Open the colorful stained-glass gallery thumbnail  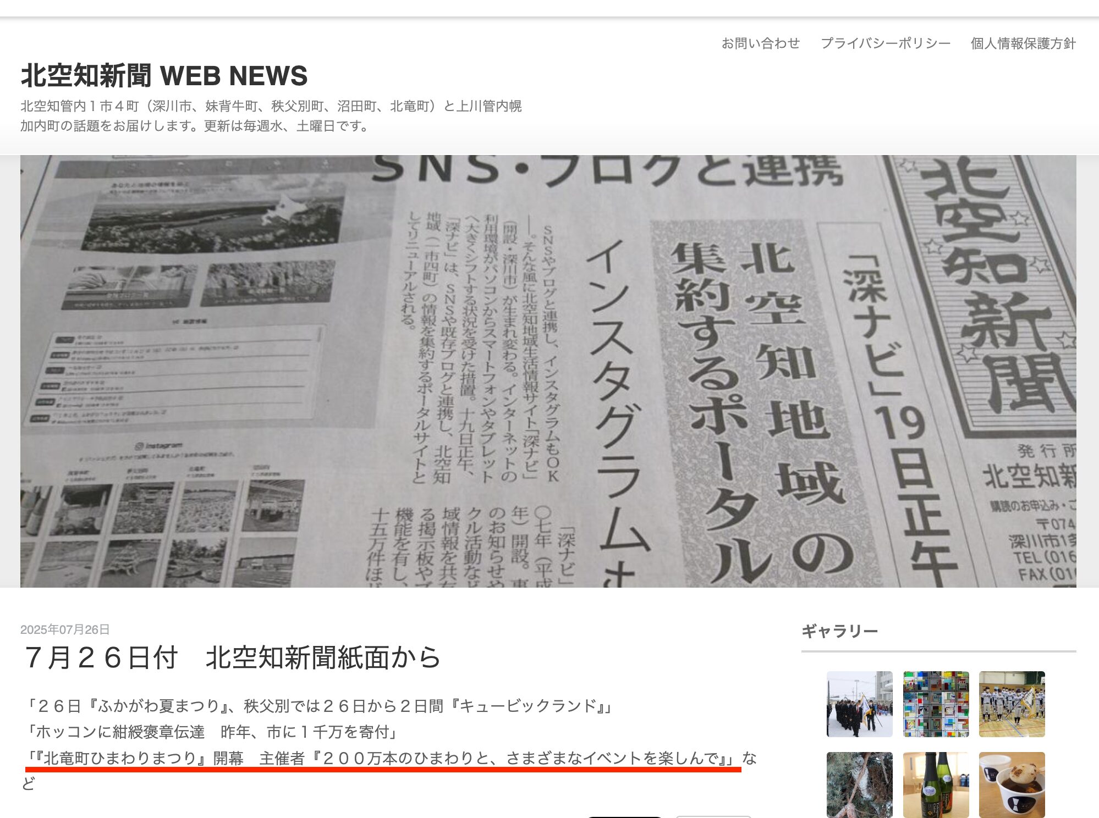click(x=936, y=704)
